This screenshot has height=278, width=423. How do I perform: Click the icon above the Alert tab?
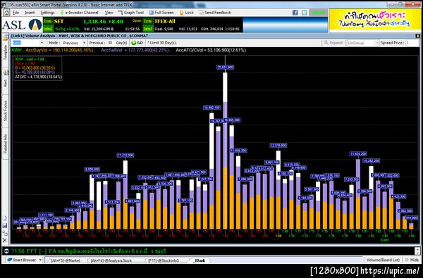[6, 72]
